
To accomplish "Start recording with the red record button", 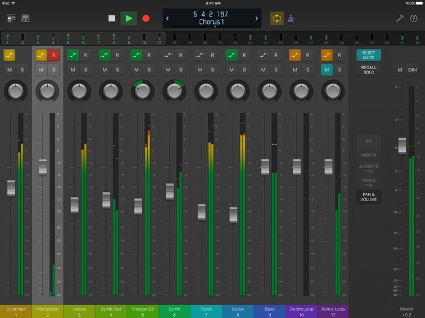I will pyautogui.click(x=146, y=18).
